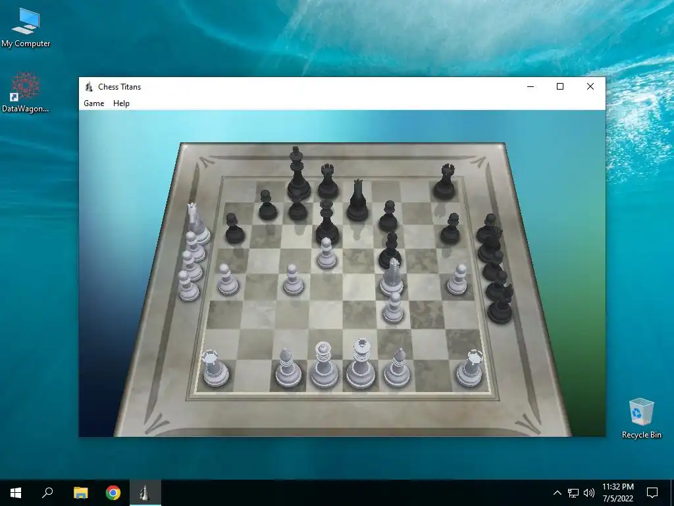674x506 pixels.
Task: Click the black pawn on the a-file
Action: (234, 228)
